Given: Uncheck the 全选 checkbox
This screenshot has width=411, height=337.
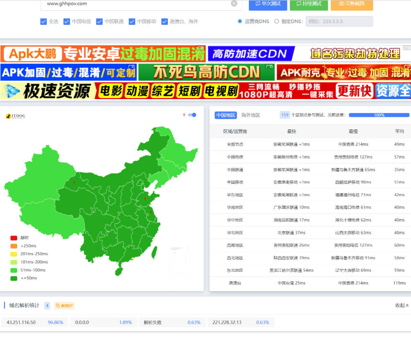Looking at the screenshot, I should click(x=43, y=22).
